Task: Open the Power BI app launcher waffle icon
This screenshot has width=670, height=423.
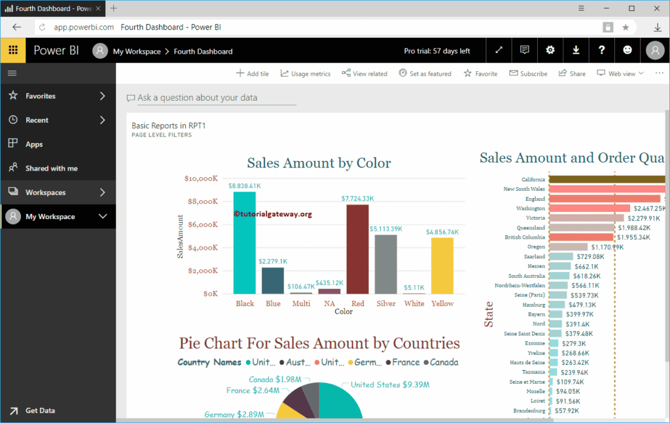Action: pos(13,50)
